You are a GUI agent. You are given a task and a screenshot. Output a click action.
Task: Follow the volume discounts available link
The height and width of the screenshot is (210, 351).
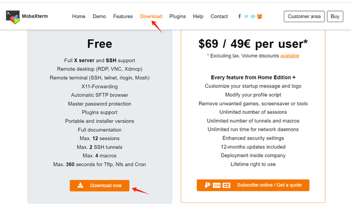[x=290, y=56]
